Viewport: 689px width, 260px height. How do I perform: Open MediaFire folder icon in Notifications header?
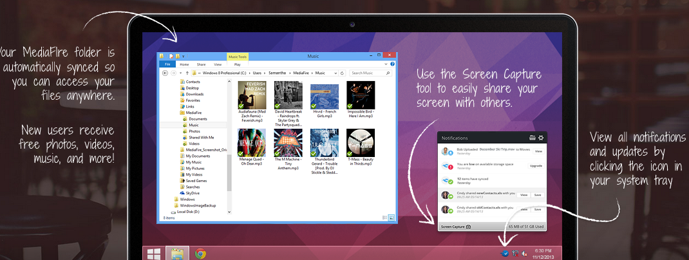click(532, 138)
